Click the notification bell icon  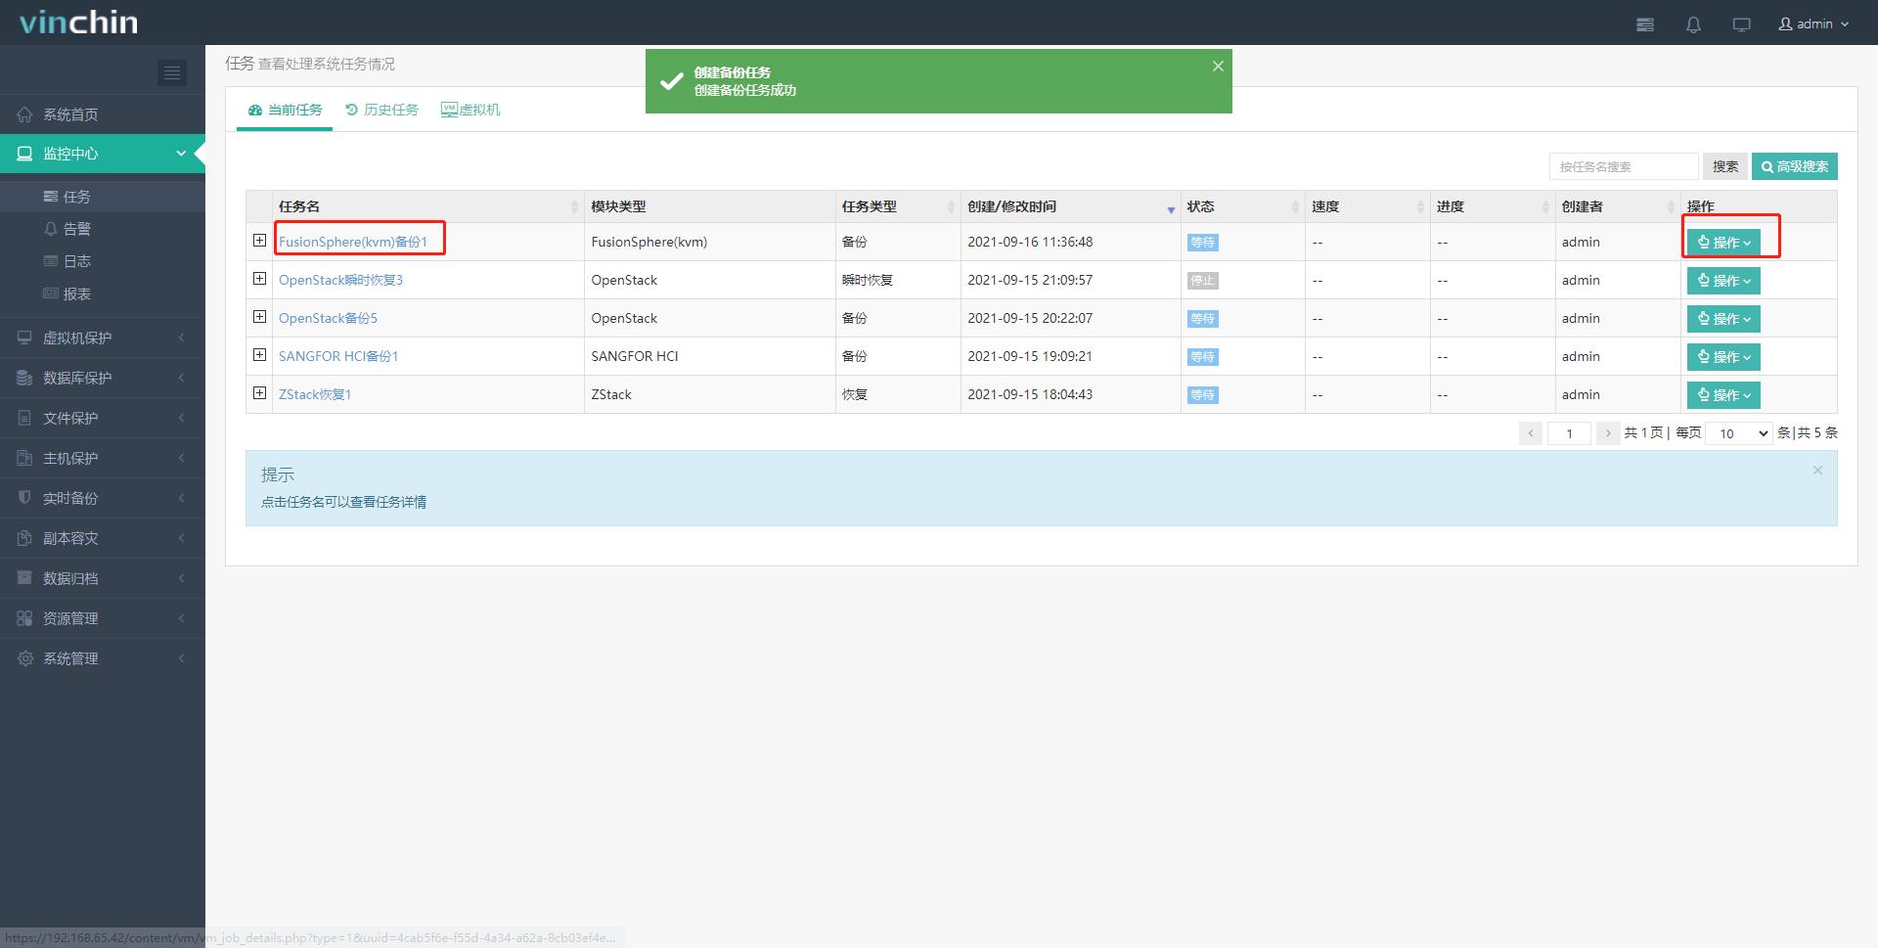tap(1693, 24)
